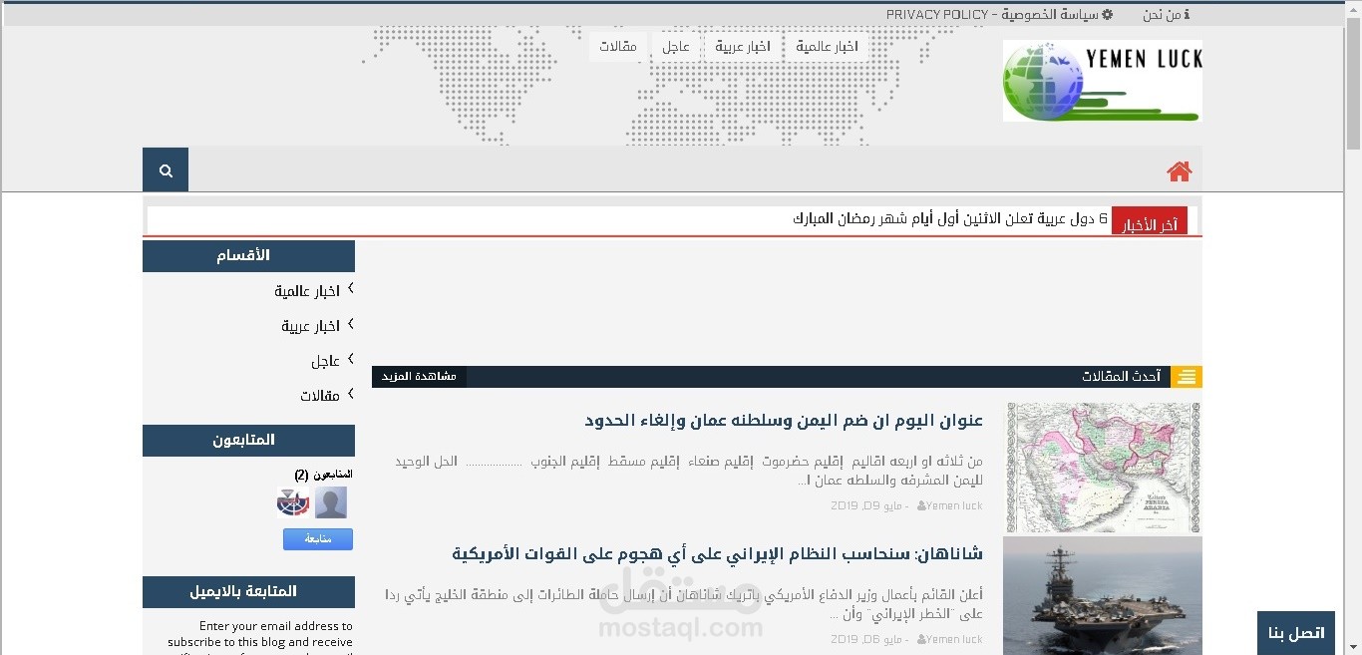
Task: Click the مشاهدة المزيد button
Action: coord(418,377)
